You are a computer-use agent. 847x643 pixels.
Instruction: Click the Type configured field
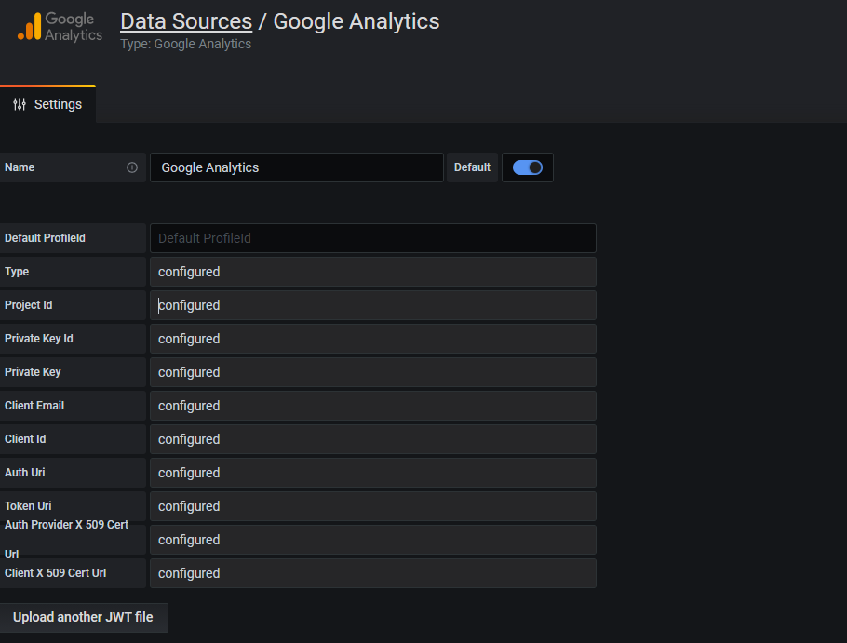[372, 272]
